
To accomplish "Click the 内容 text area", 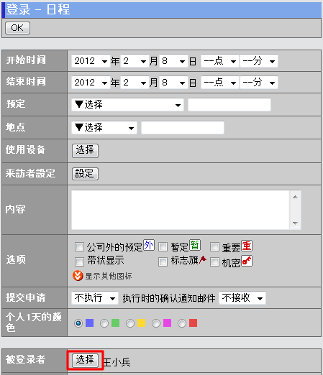I will pyautogui.click(x=181, y=210).
